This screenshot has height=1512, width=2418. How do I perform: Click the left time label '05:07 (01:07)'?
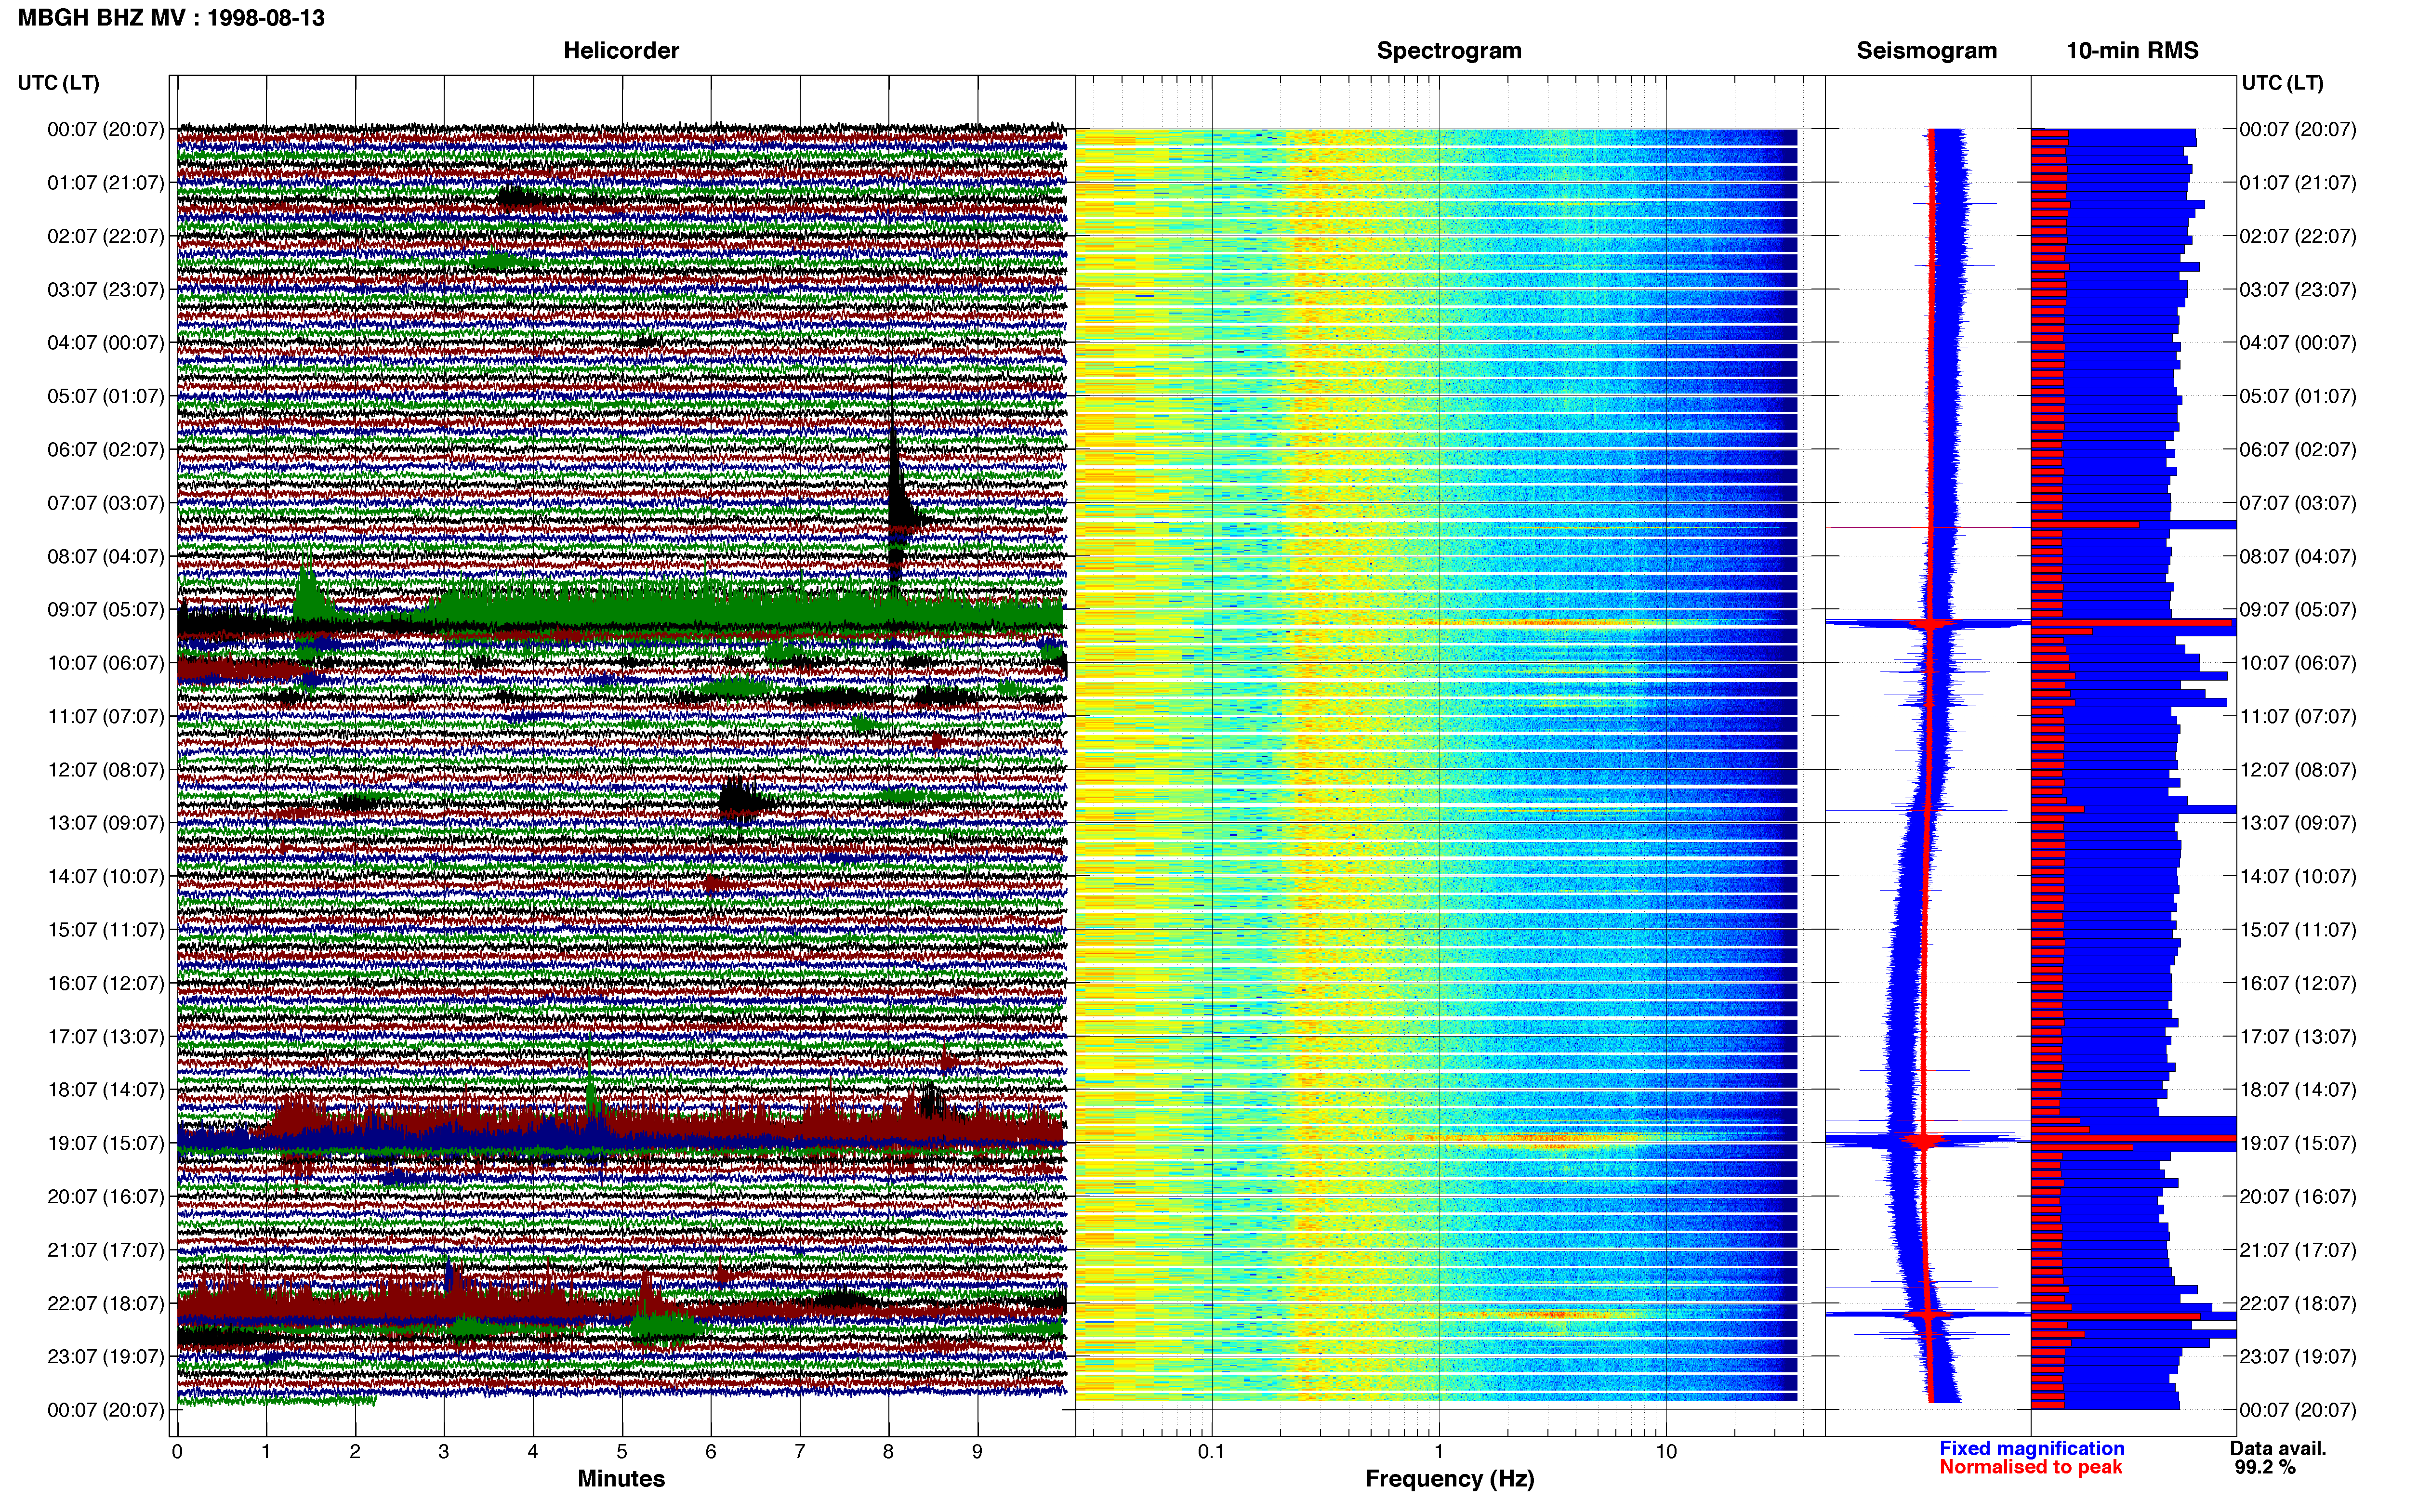click(x=105, y=396)
